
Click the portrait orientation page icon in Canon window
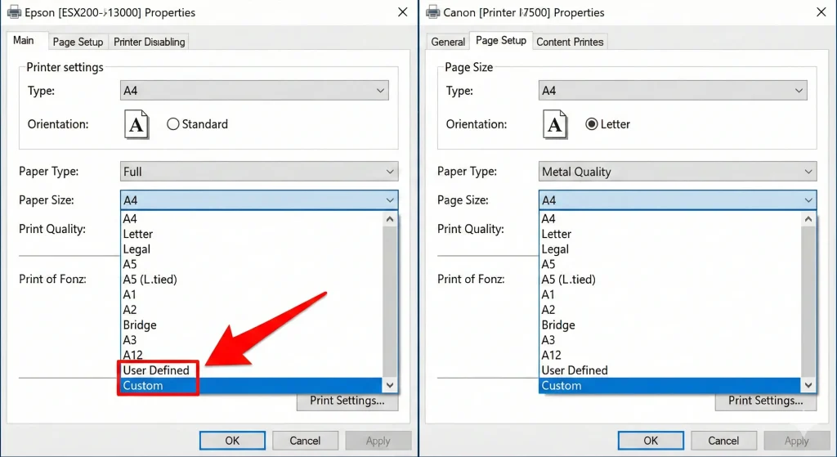click(555, 124)
